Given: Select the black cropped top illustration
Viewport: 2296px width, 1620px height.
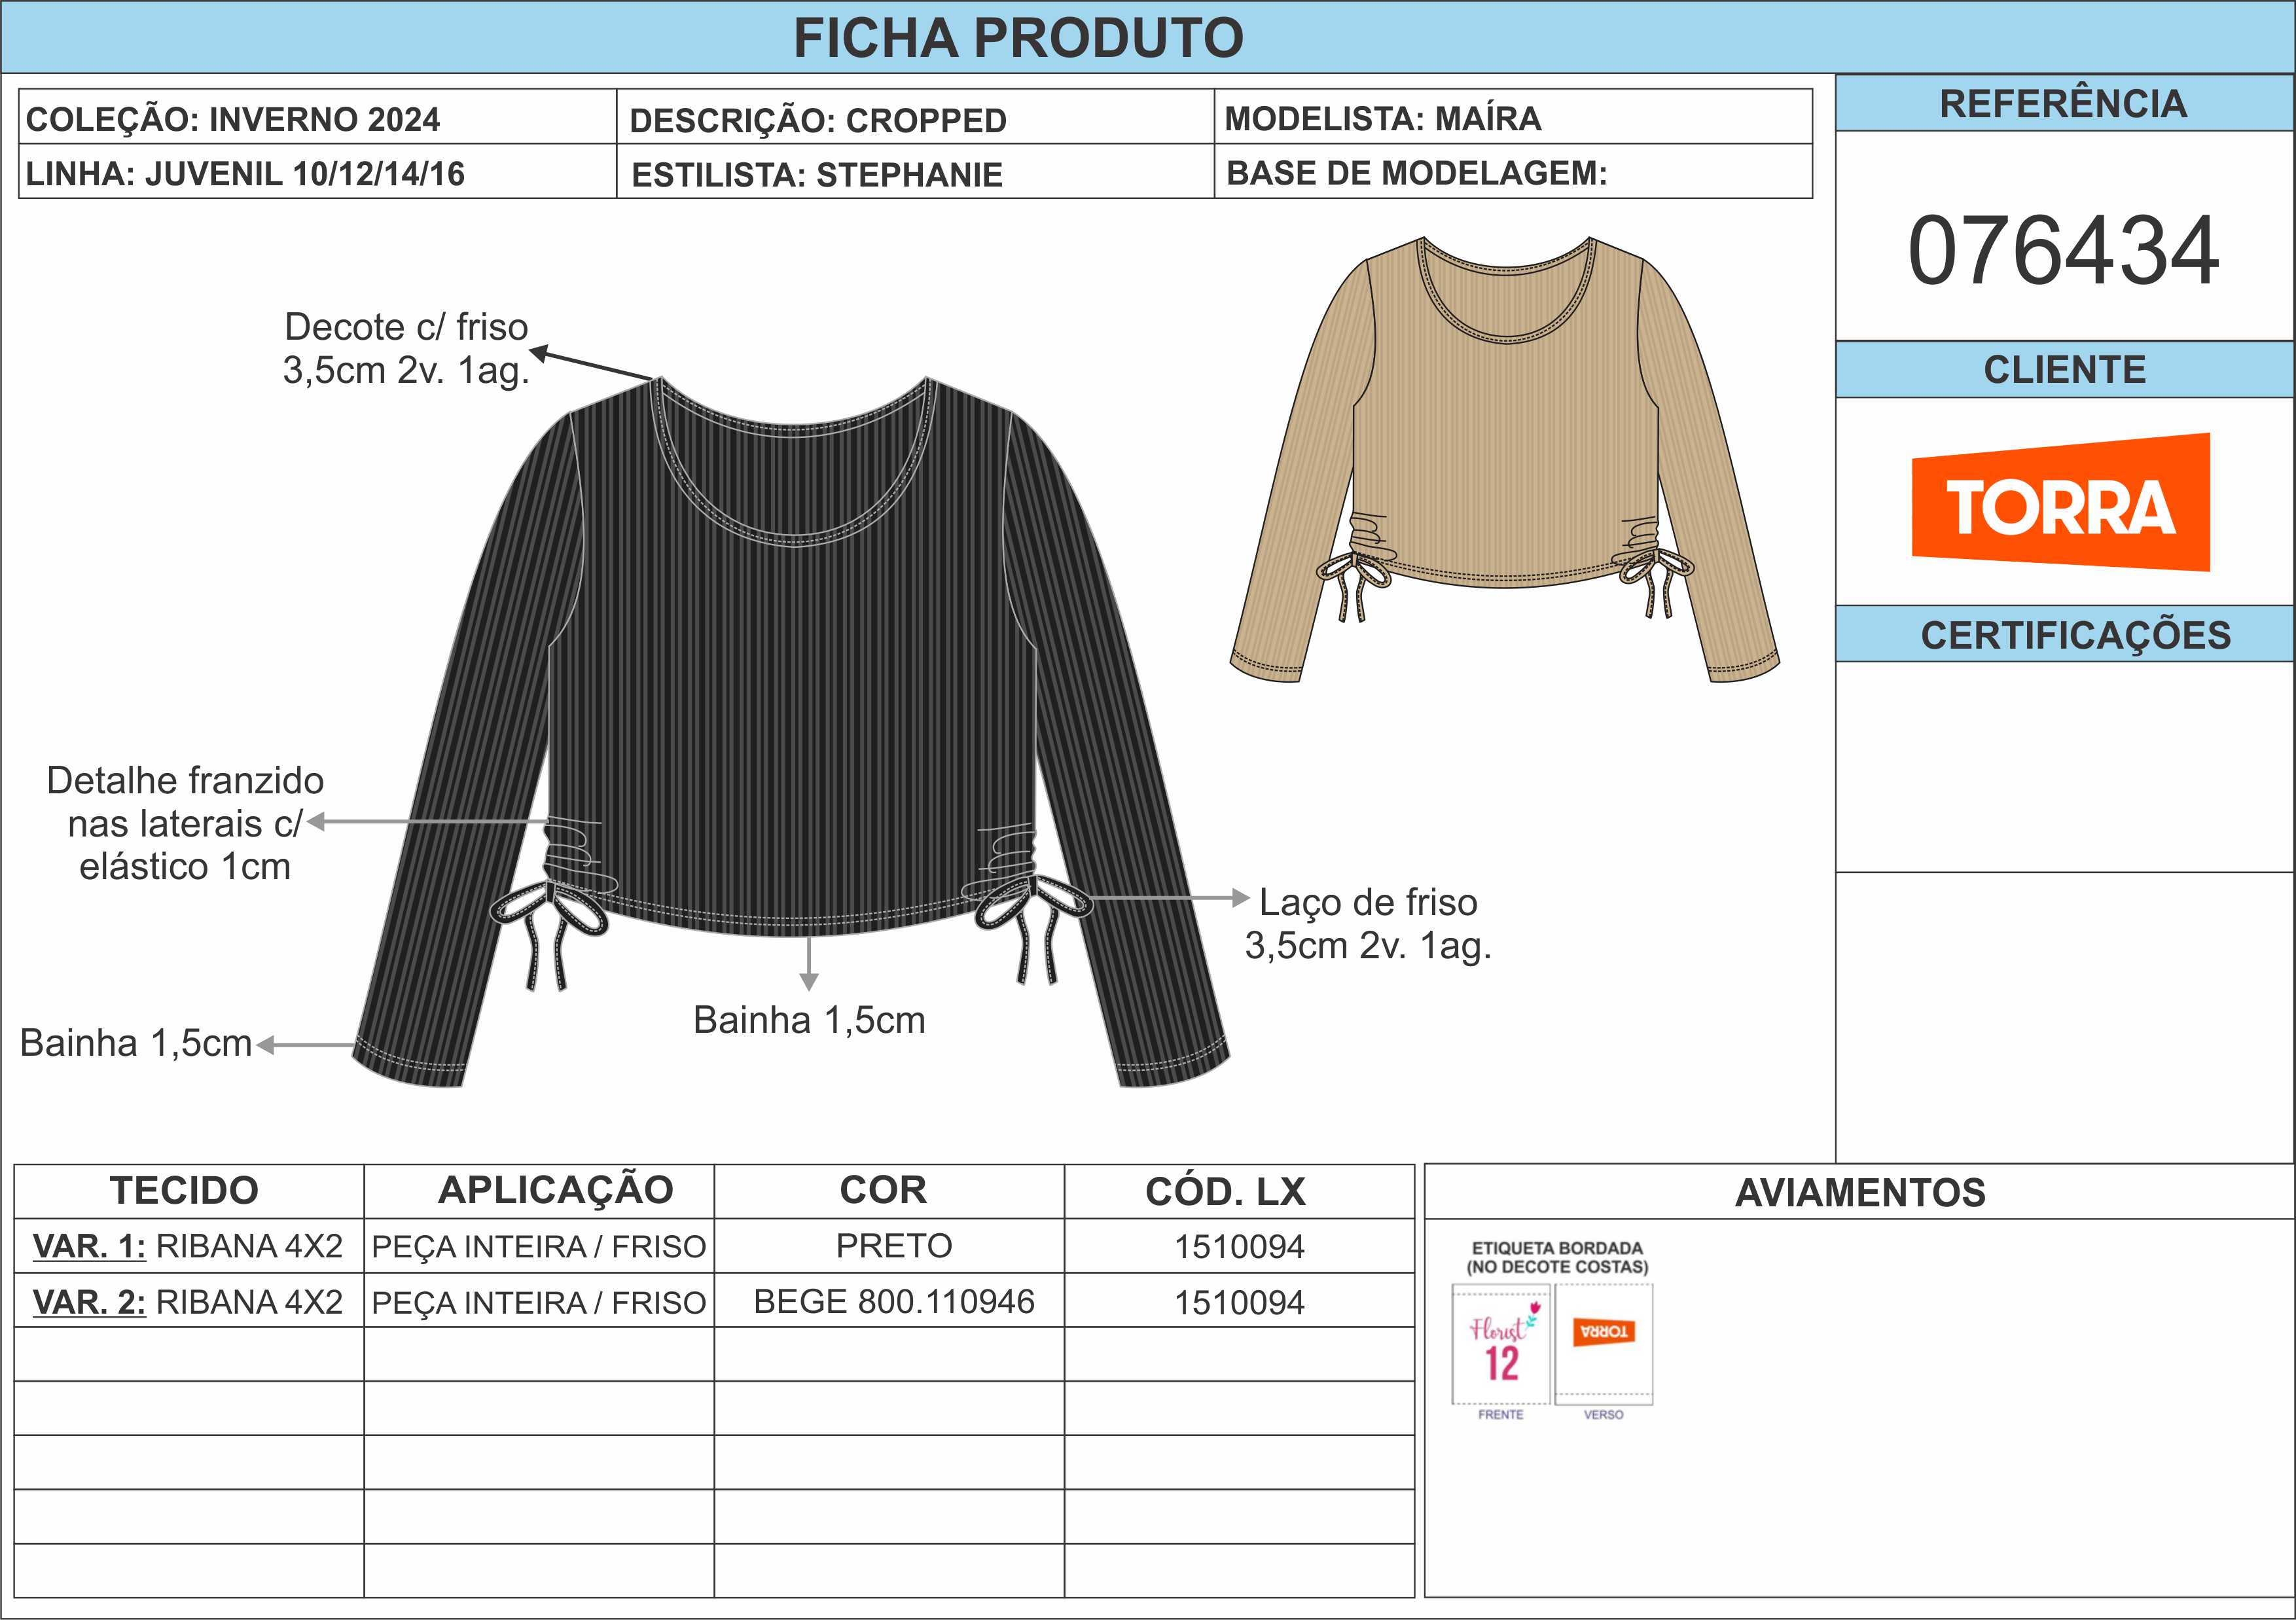Looking at the screenshot, I should pyautogui.click(x=790, y=700).
